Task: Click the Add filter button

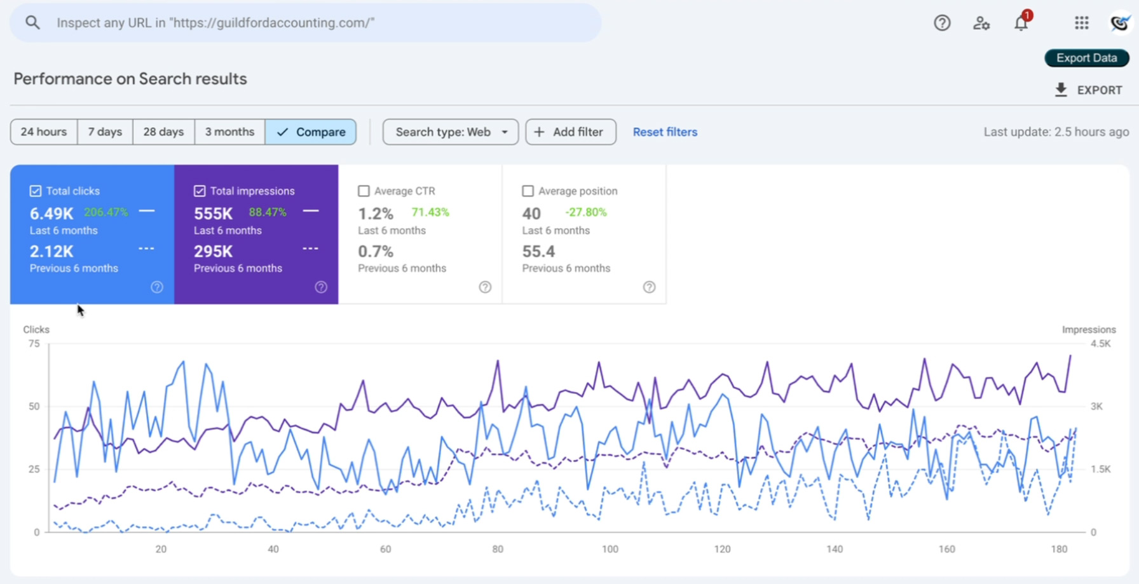Action: pyautogui.click(x=571, y=132)
